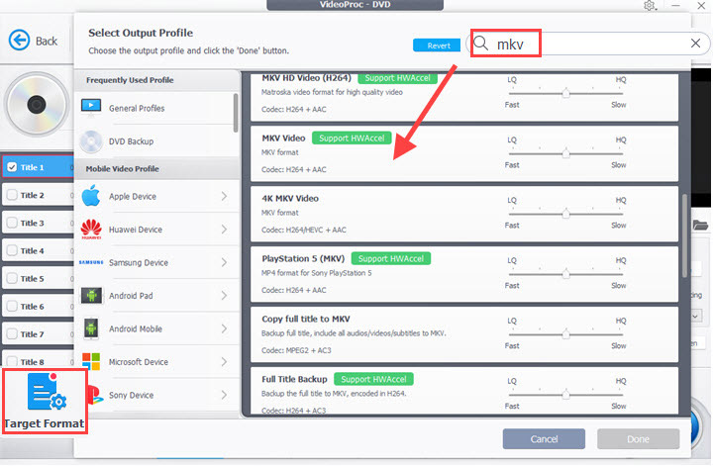The height and width of the screenshot is (466, 713).
Task: Open Huawei Device profiles
Action: pos(154,230)
